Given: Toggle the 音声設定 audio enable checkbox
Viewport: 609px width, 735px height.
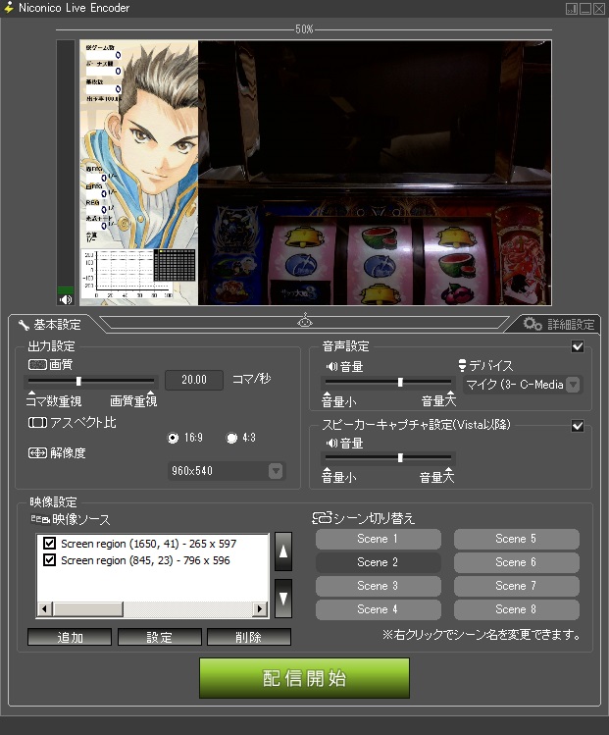Looking at the screenshot, I should point(578,346).
